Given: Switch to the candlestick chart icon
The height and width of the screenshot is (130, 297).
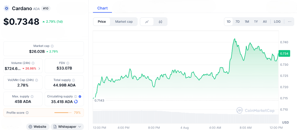Looking at the screenshot, I should (x=161, y=22).
